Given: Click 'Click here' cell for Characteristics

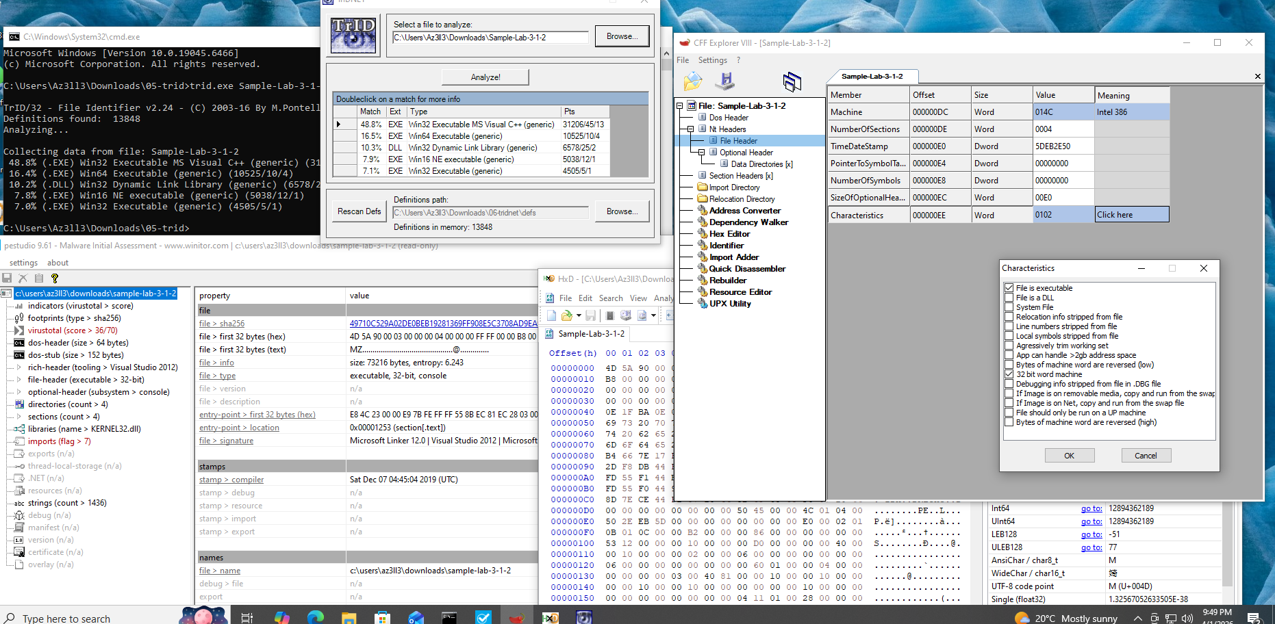Looking at the screenshot, I should coord(1132,215).
